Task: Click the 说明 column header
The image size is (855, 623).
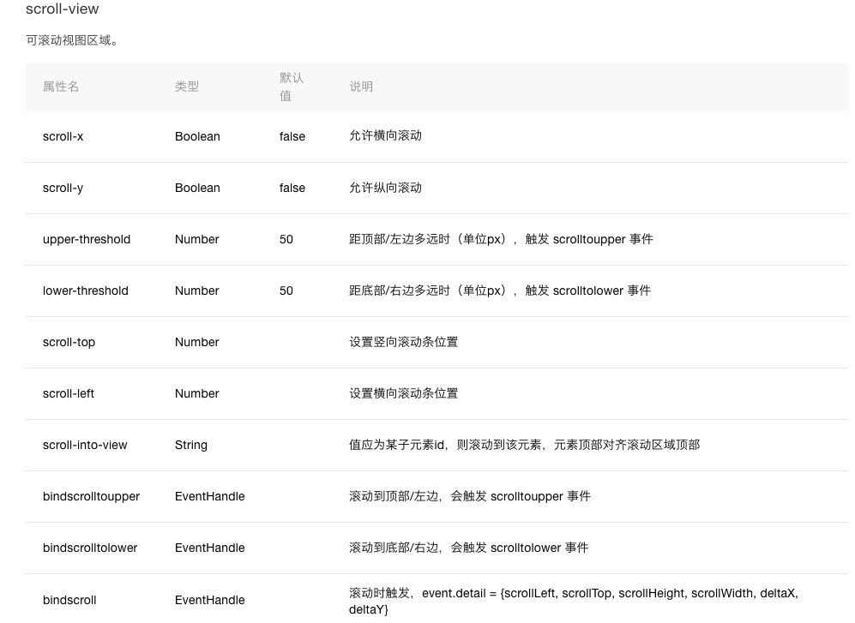Action: click(361, 87)
